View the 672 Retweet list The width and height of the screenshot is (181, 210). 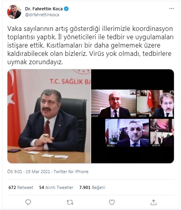[21, 187]
